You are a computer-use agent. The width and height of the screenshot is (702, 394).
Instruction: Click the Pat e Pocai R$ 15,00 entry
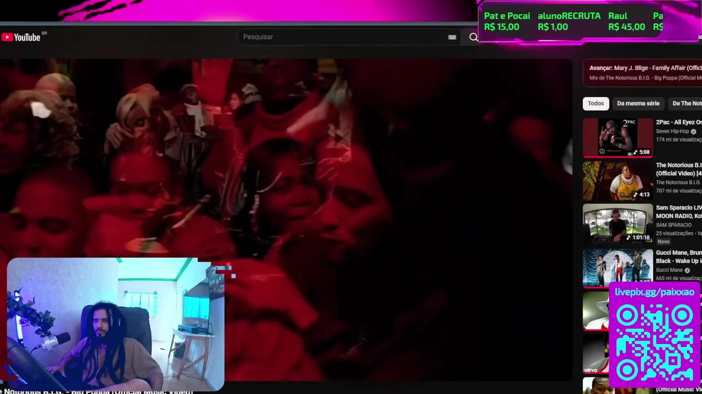[x=507, y=21]
